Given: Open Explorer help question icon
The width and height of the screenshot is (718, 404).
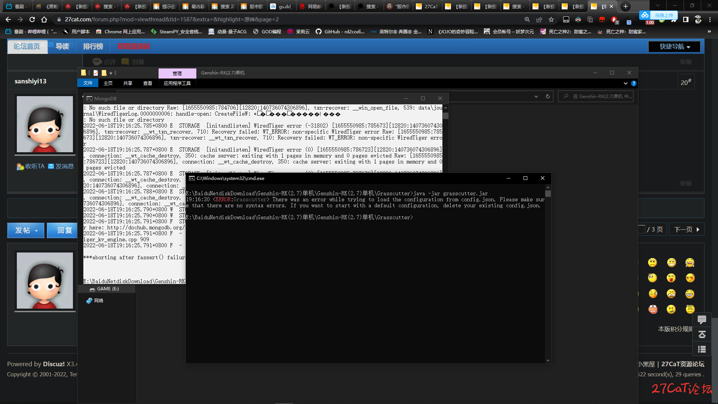Looking at the screenshot, I should coord(634,83).
